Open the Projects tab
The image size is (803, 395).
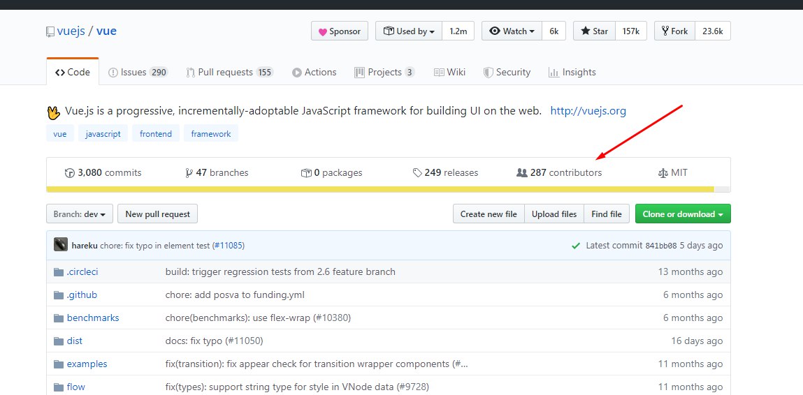coord(384,72)
